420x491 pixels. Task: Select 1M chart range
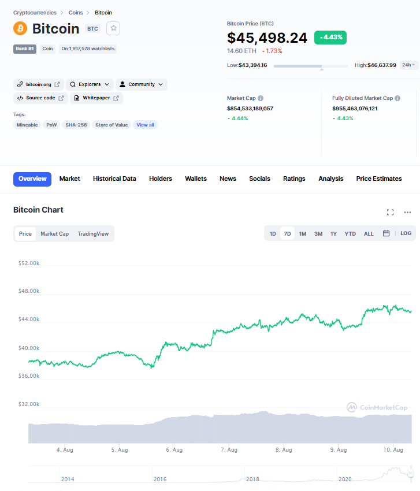(x=302, y=233)
